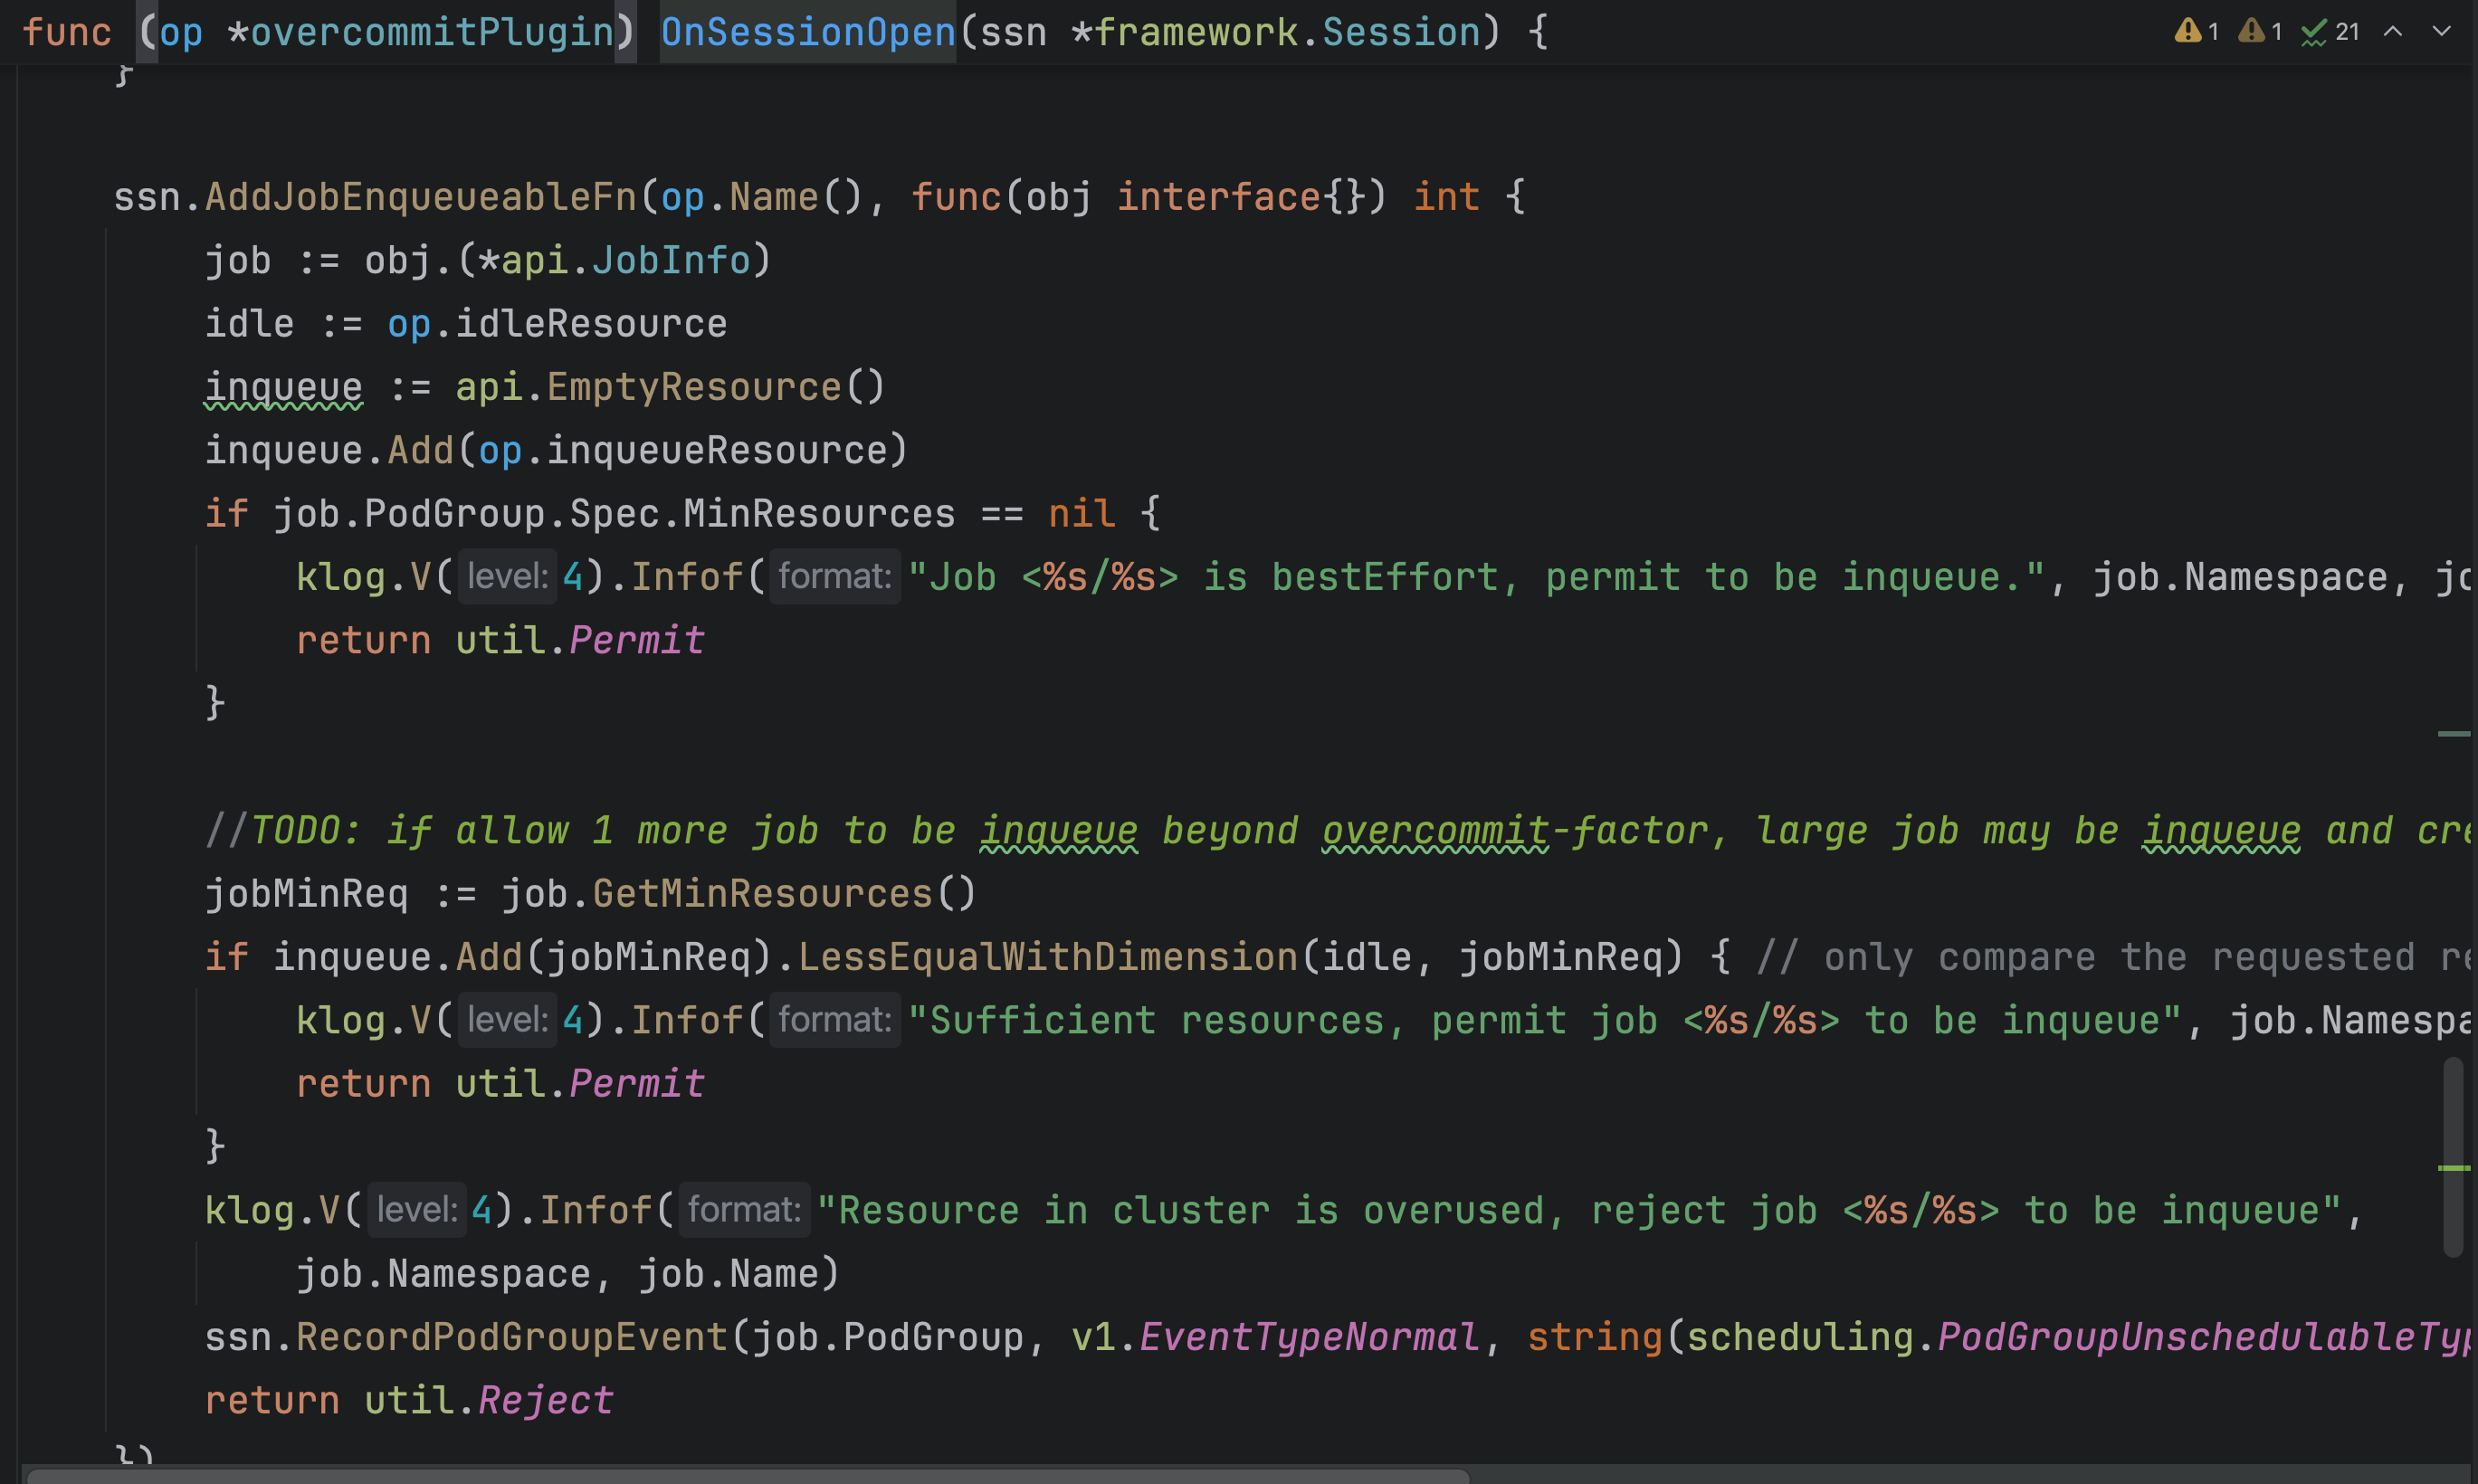Click overcommitPlugin type in sticky header

tap(432, 32)
